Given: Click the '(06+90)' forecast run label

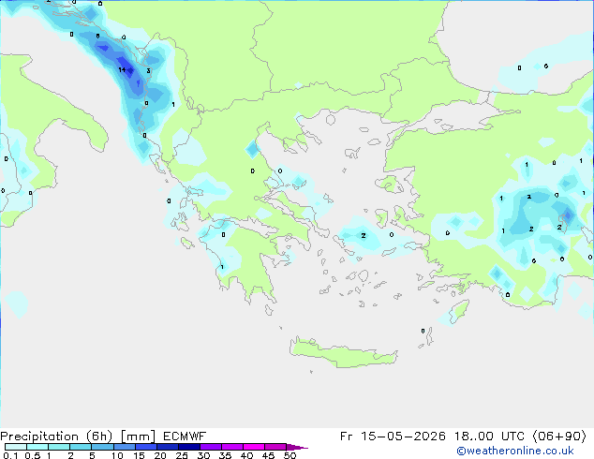Looking at the screenshot, I should click(559, 437).
